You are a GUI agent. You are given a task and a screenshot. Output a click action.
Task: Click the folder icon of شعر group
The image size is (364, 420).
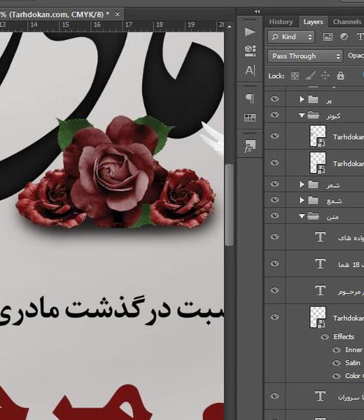[313, 184]
